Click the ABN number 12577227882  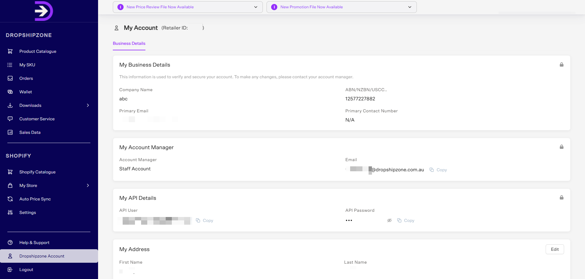[360, 99]
